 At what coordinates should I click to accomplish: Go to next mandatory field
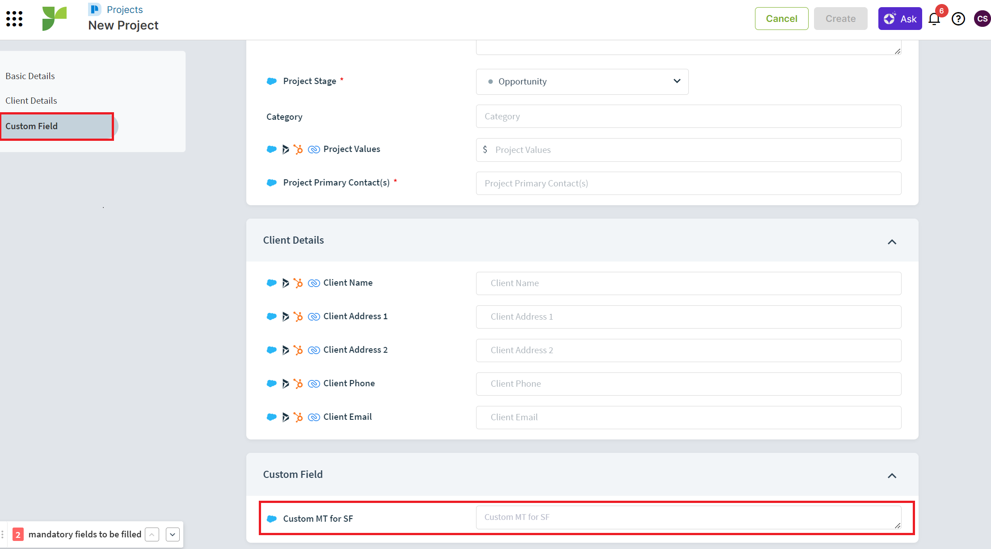click(x=173, y=534)
